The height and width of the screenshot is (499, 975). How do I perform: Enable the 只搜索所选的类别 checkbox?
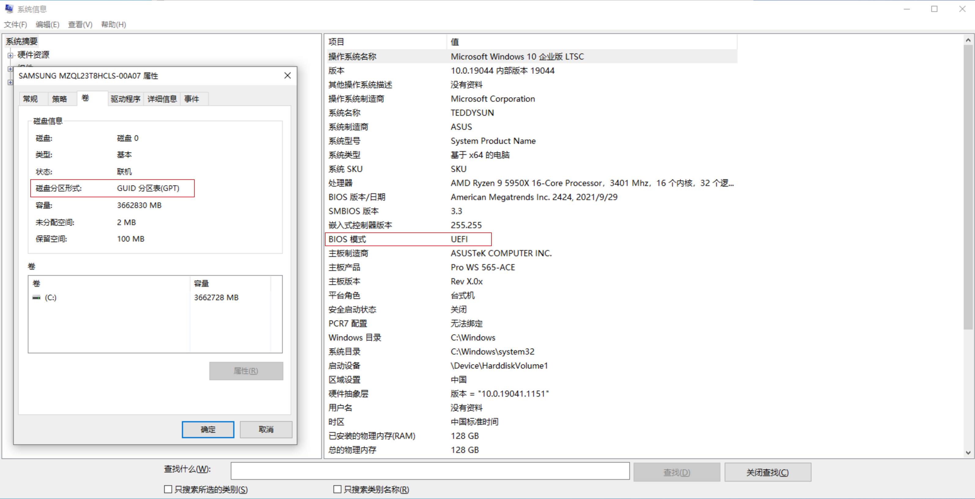(168, 489)
